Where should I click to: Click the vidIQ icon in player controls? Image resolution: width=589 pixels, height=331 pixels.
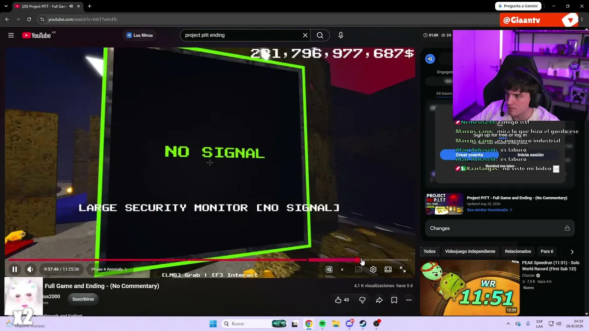tap(329, 269)
